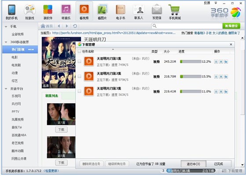This screenshot has width=246, height=177.
Task: Select 电视剧 in the sidebar
Action: tap(16, 65)
